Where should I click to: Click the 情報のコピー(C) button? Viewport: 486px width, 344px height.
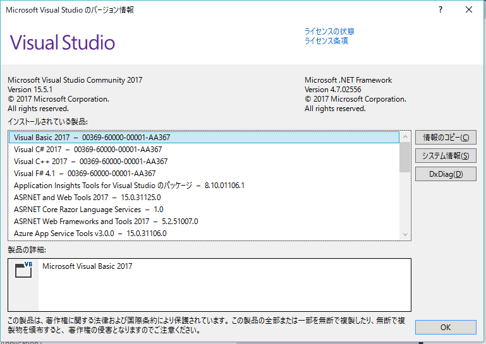pos(446,138)
